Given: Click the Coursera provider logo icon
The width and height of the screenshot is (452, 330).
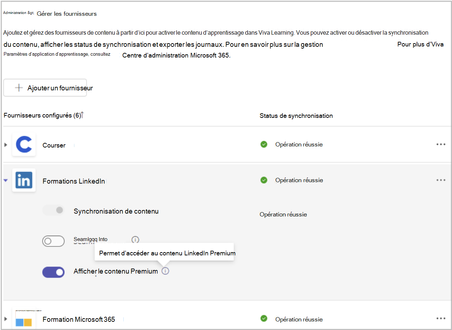Looking at the screenshot, I should (x=24, y=145).
